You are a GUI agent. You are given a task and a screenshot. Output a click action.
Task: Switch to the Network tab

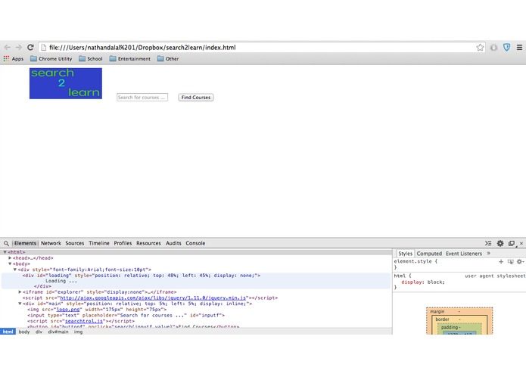pos(51,243)
